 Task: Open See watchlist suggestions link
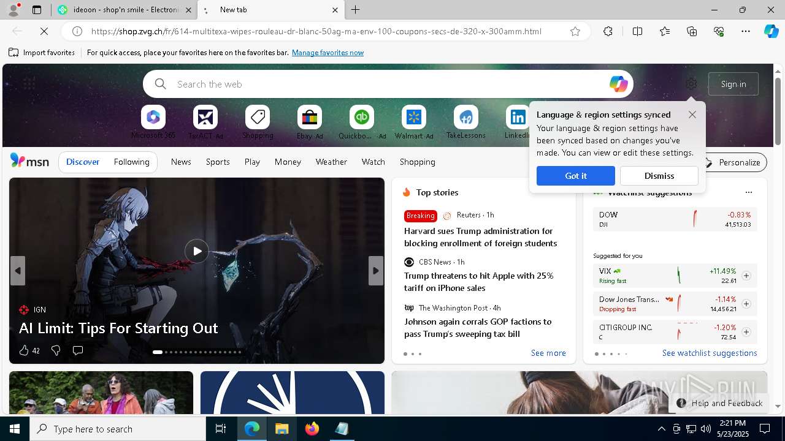(710, 353)
